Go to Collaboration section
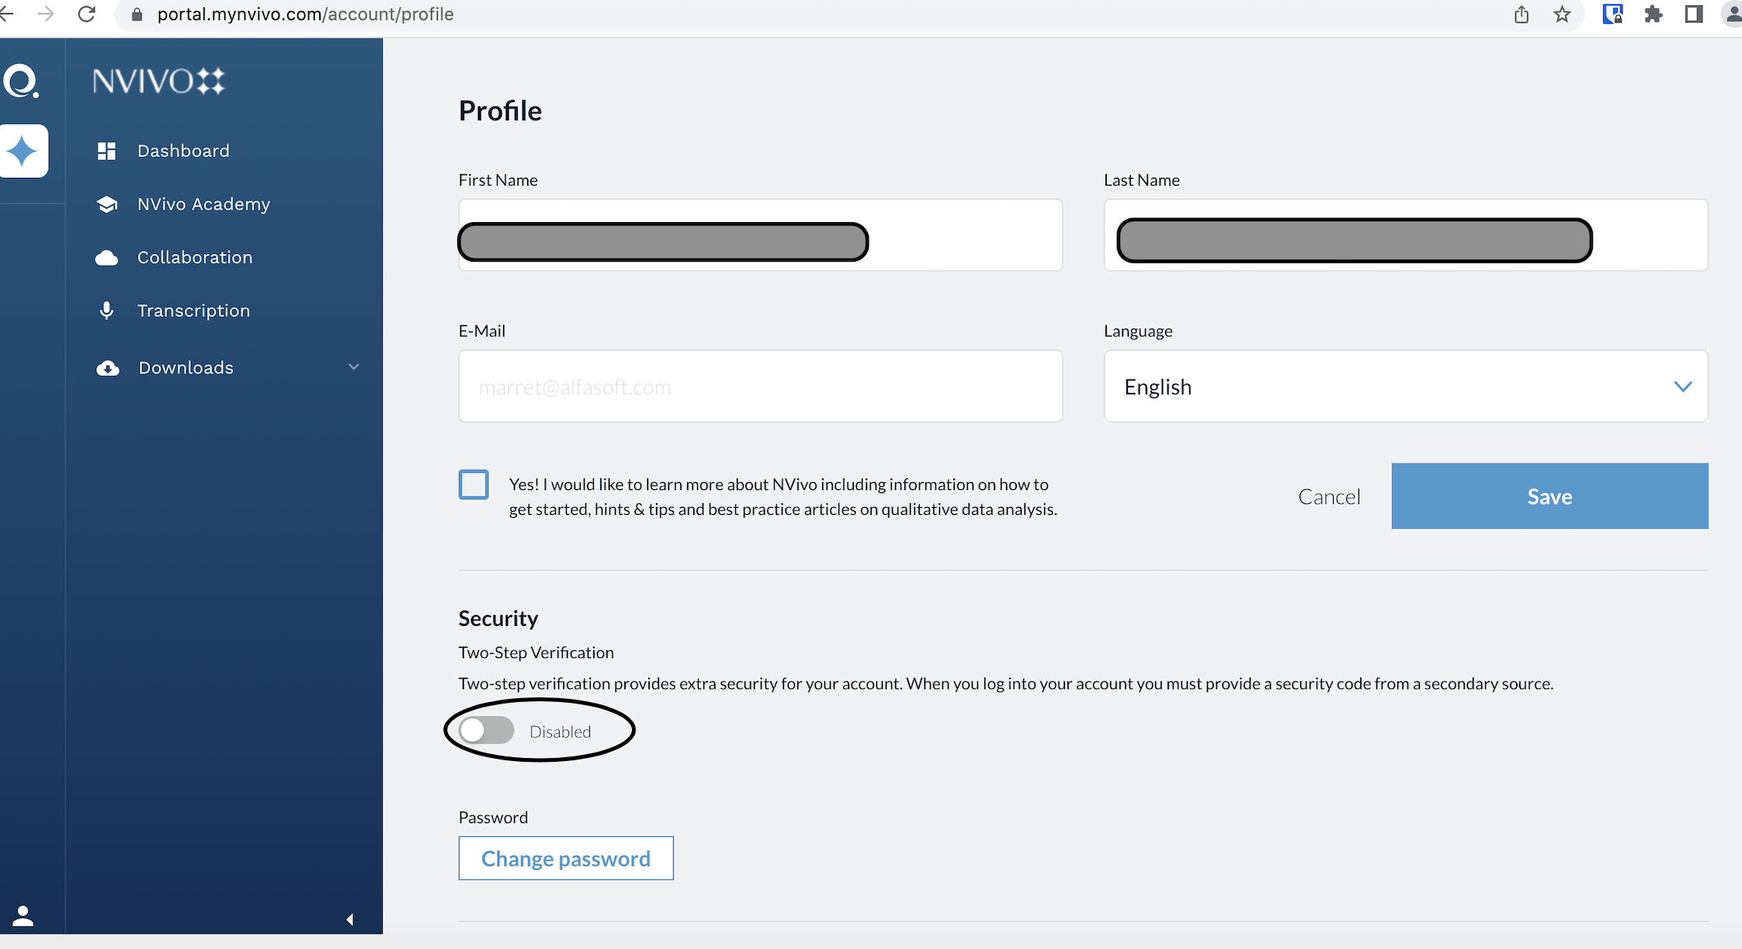The width and height of the screenshot is (1742, 949). (x=195, y=258)
